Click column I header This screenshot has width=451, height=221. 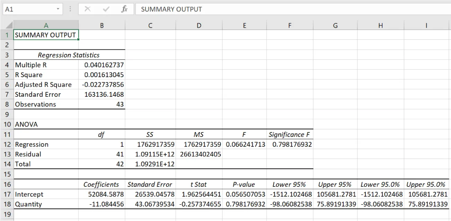pos(426,25)
